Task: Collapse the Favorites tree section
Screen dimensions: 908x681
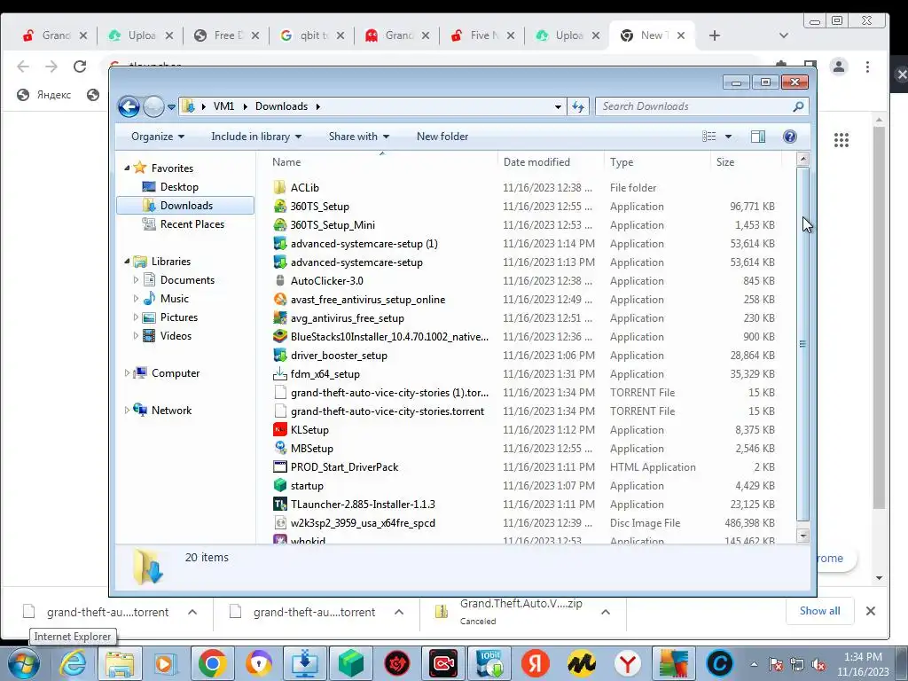Action: click(x=127, y=168)
